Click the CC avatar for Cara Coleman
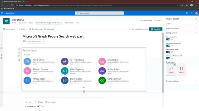This screenshot has width=199, height=111. [x=102, y=80]
